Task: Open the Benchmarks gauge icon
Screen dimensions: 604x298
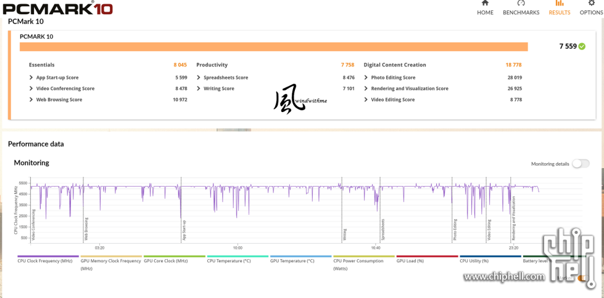Action: click(x=521, y=3)
